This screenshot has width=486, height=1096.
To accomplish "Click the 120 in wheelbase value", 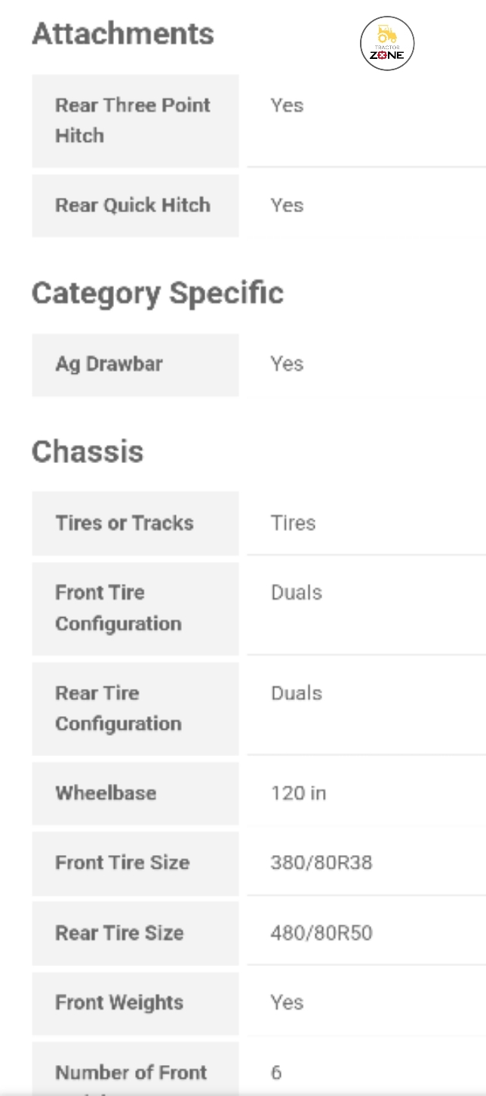I will click(298, 793).
